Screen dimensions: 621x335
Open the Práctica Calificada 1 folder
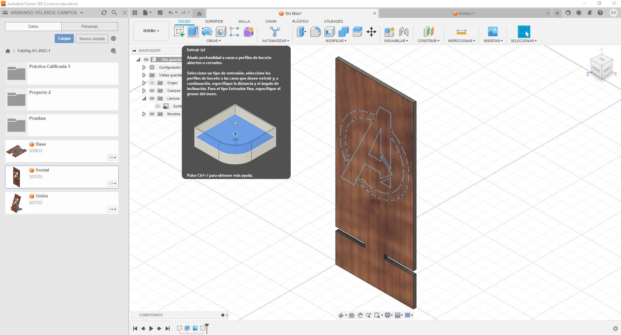[62, 73]
